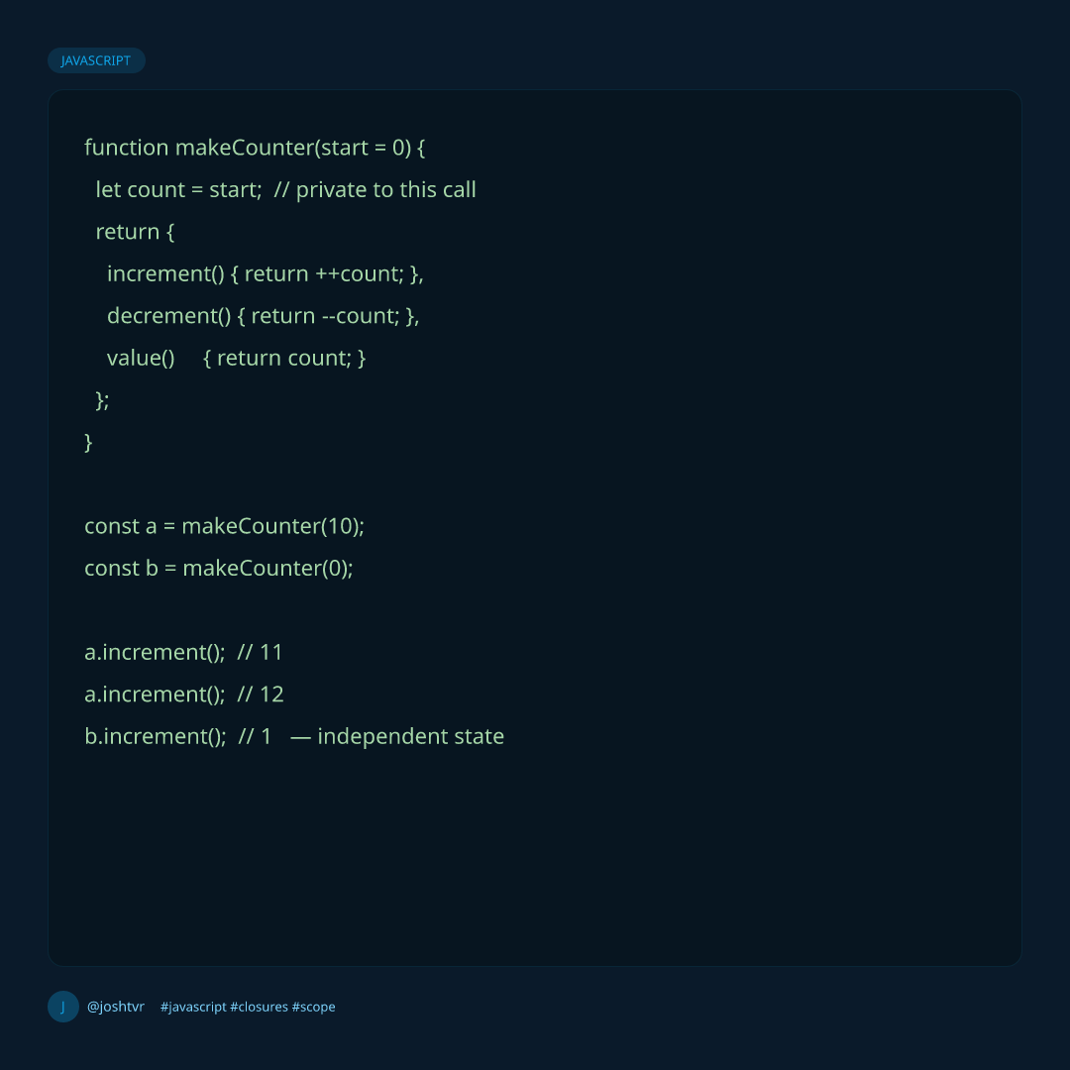Click the round J avatar icon
Viewport: 1070px width, 1070px height.
coord(63,1007)
